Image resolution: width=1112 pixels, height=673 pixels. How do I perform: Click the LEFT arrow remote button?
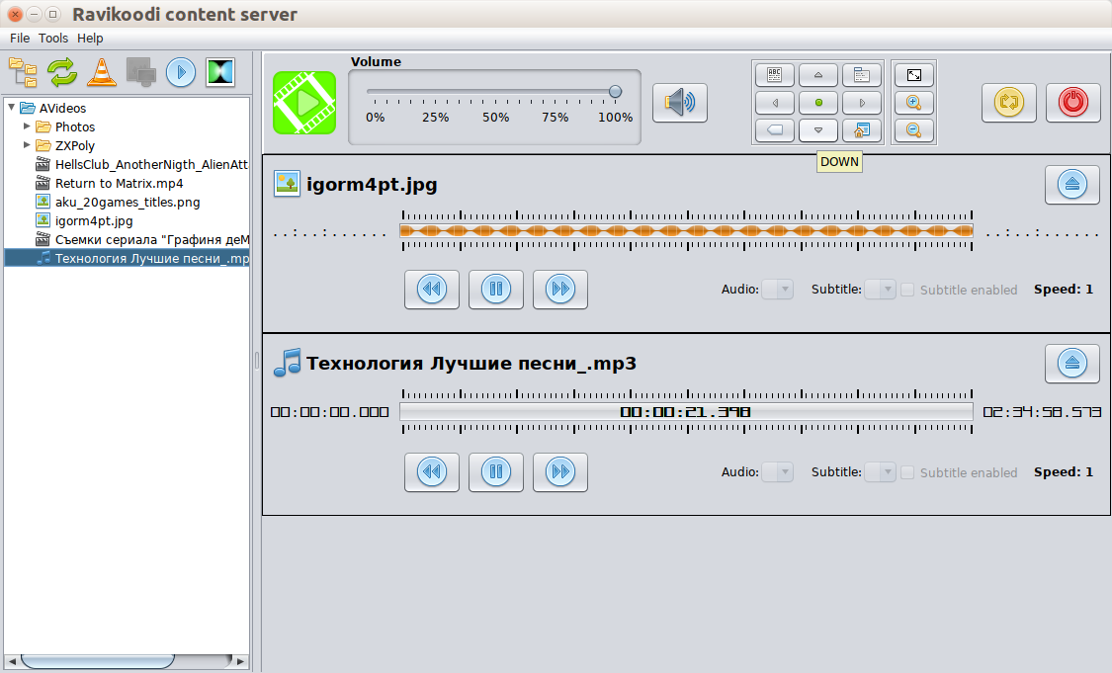[x=774, y=103]
